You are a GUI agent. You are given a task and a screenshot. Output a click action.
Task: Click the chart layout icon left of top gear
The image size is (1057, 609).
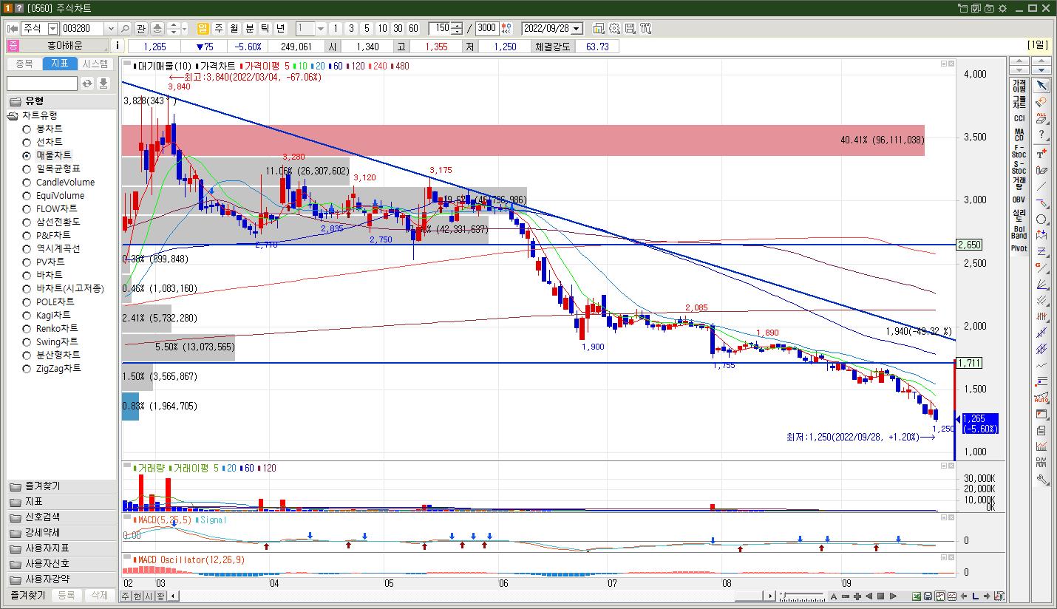tap(599, 28)
